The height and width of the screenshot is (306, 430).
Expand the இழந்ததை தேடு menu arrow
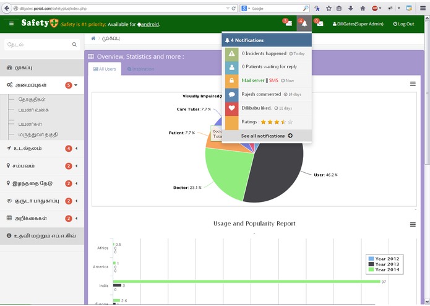76,183
